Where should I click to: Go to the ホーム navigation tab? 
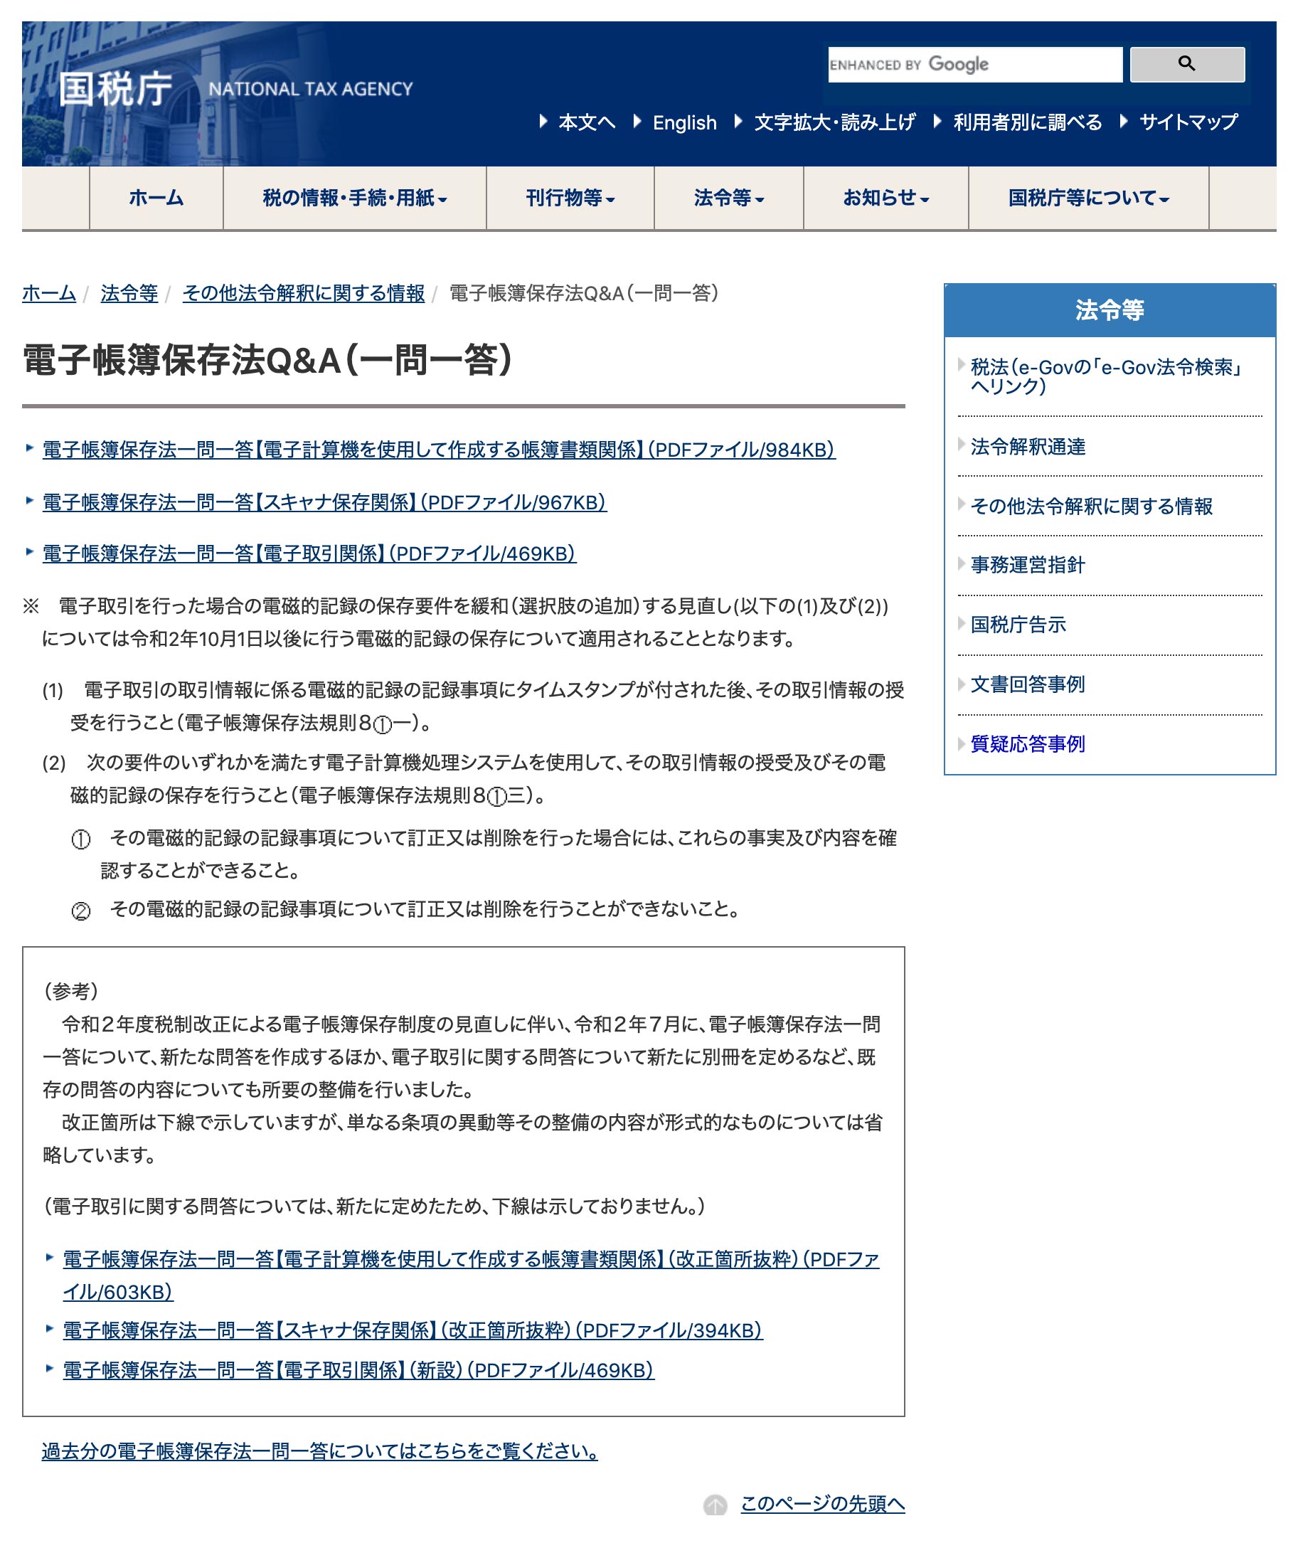coord(156,198)
